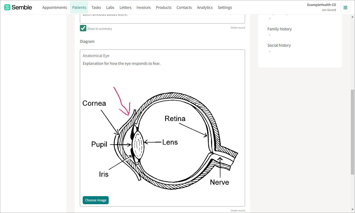
Task: Open the Settings tab
Action: [225, 8]
